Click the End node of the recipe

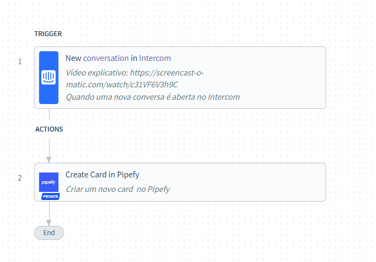pyautogui.click(x=49, y=233)
